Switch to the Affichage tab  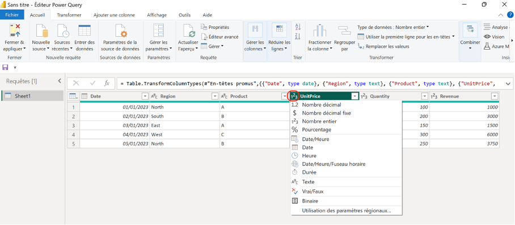click(x=157, y=15)
